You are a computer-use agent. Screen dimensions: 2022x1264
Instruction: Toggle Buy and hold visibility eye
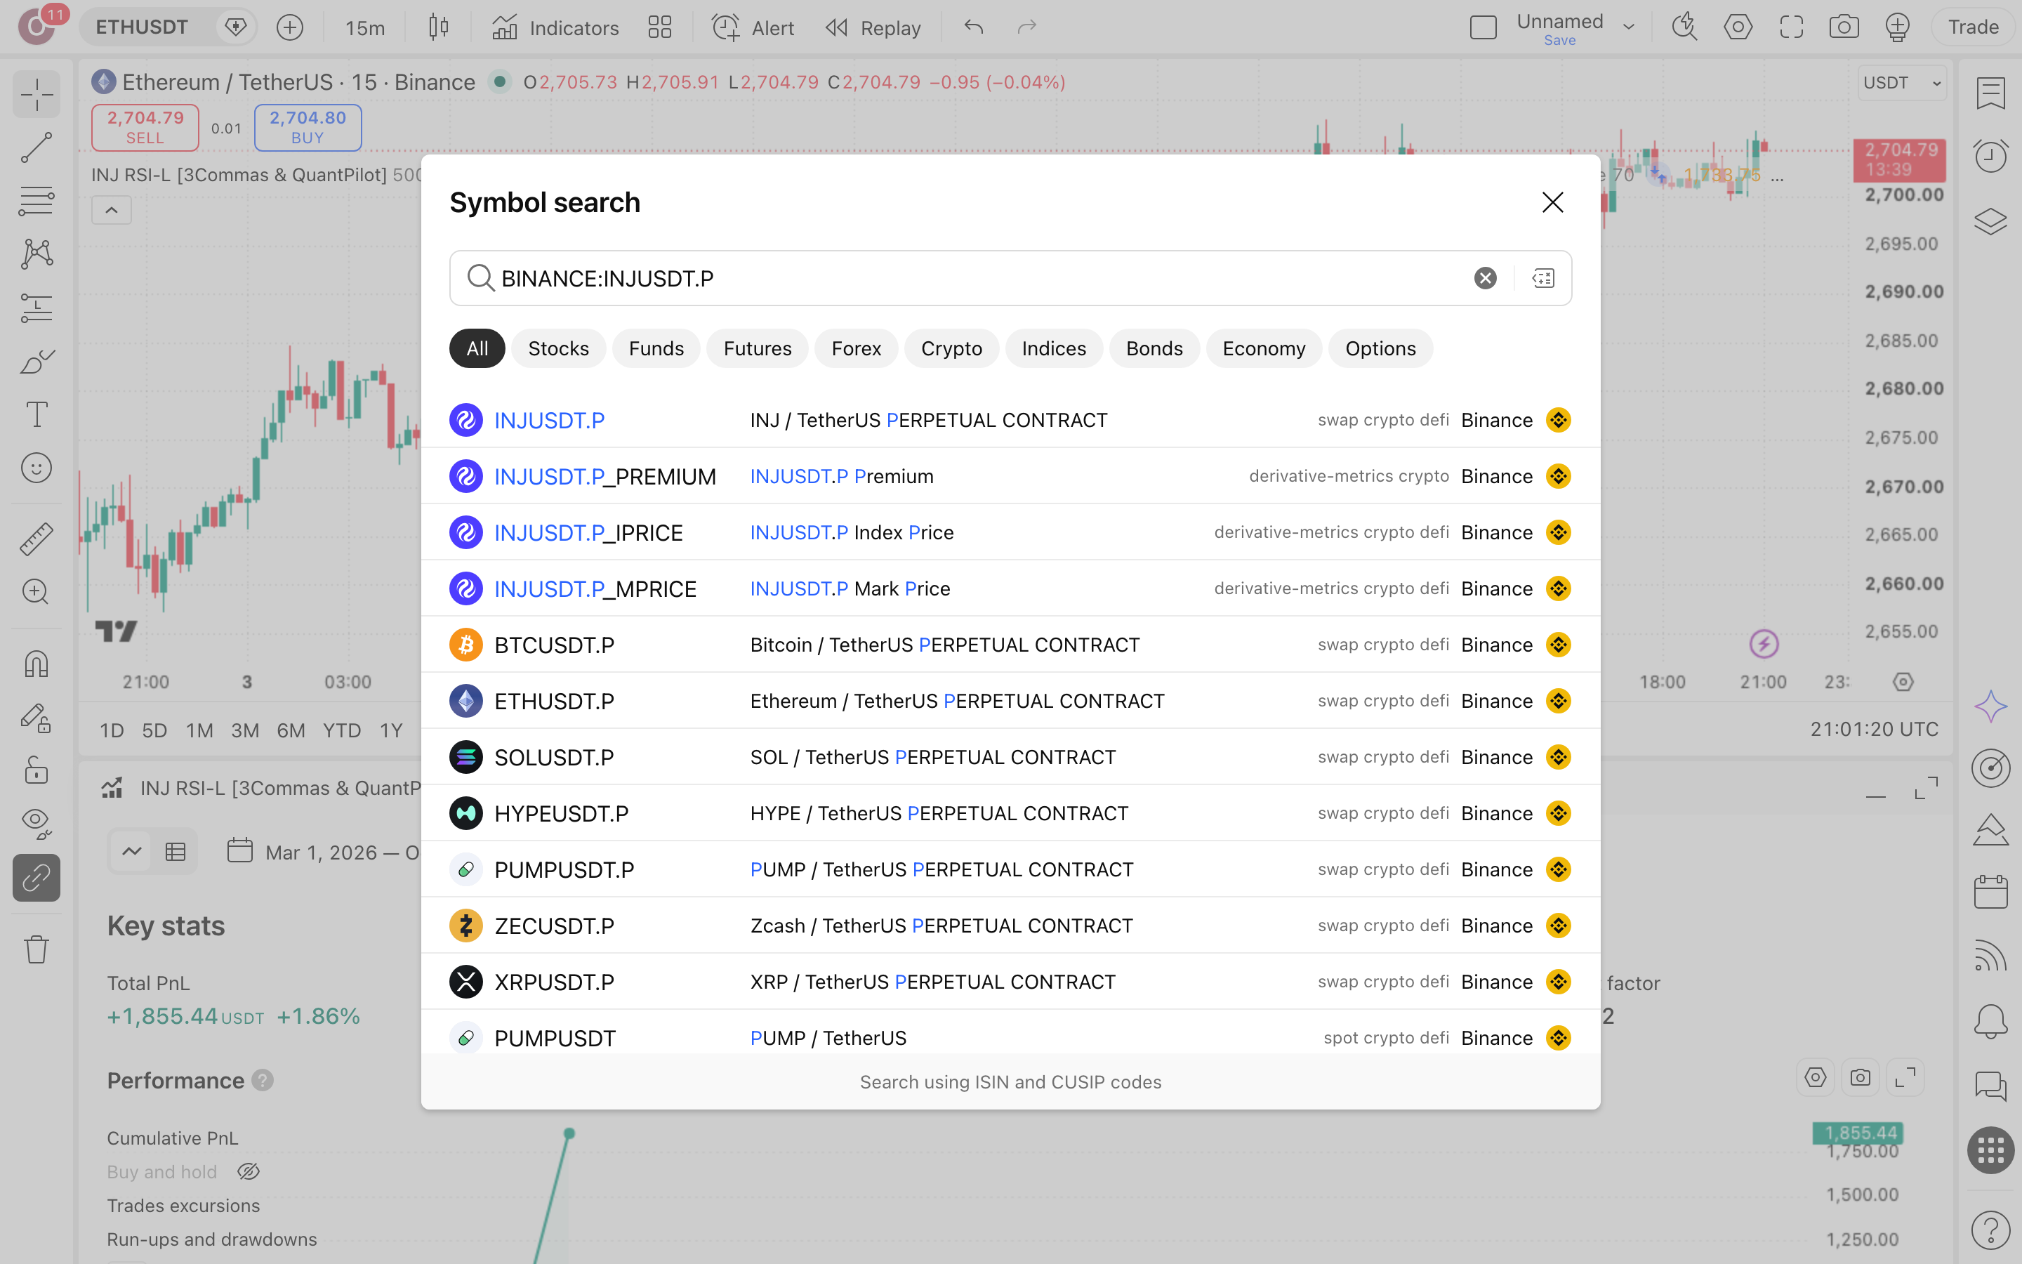[248, 1171]
